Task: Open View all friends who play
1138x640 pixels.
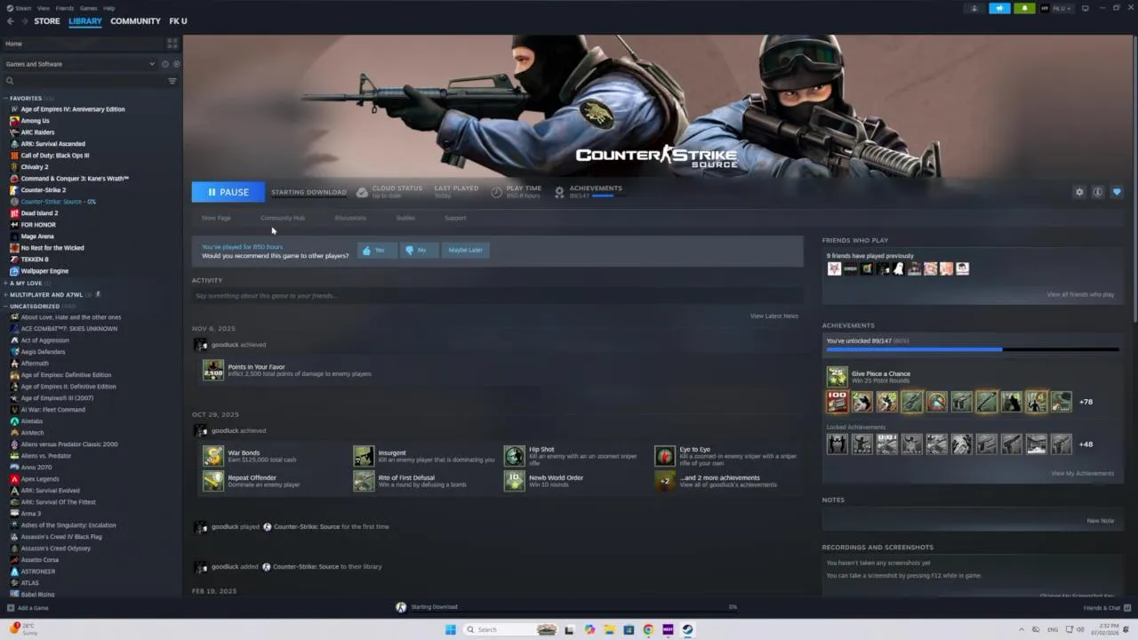Action: pos(1080,294)
